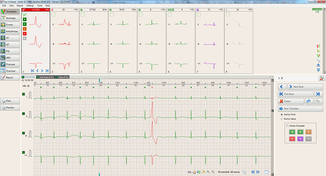Open the ST analysis section
326x176 pixels.
click(10, 38)
